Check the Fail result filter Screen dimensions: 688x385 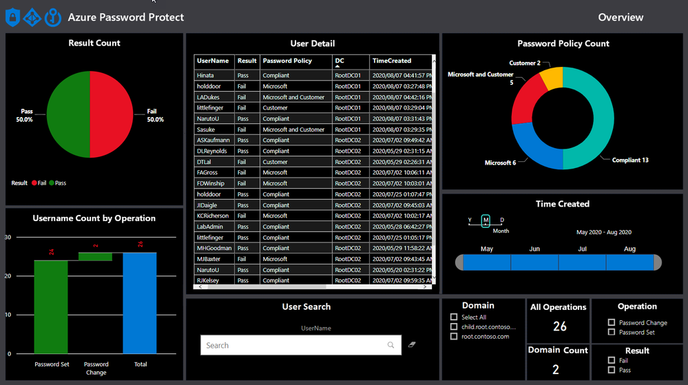coord(612,360)
